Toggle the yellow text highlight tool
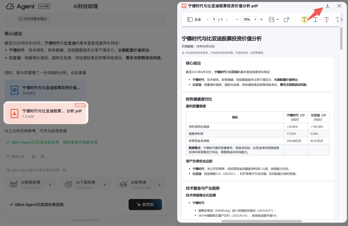The width and height of the screenshot is (348, 226). (x=304, y=20)
